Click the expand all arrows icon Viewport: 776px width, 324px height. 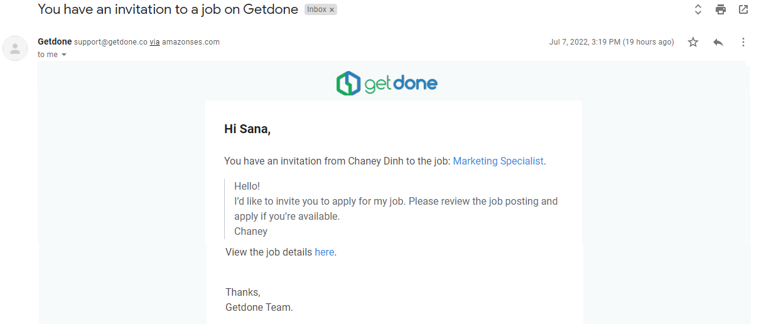pyautogui.click(x=698, y=9)
